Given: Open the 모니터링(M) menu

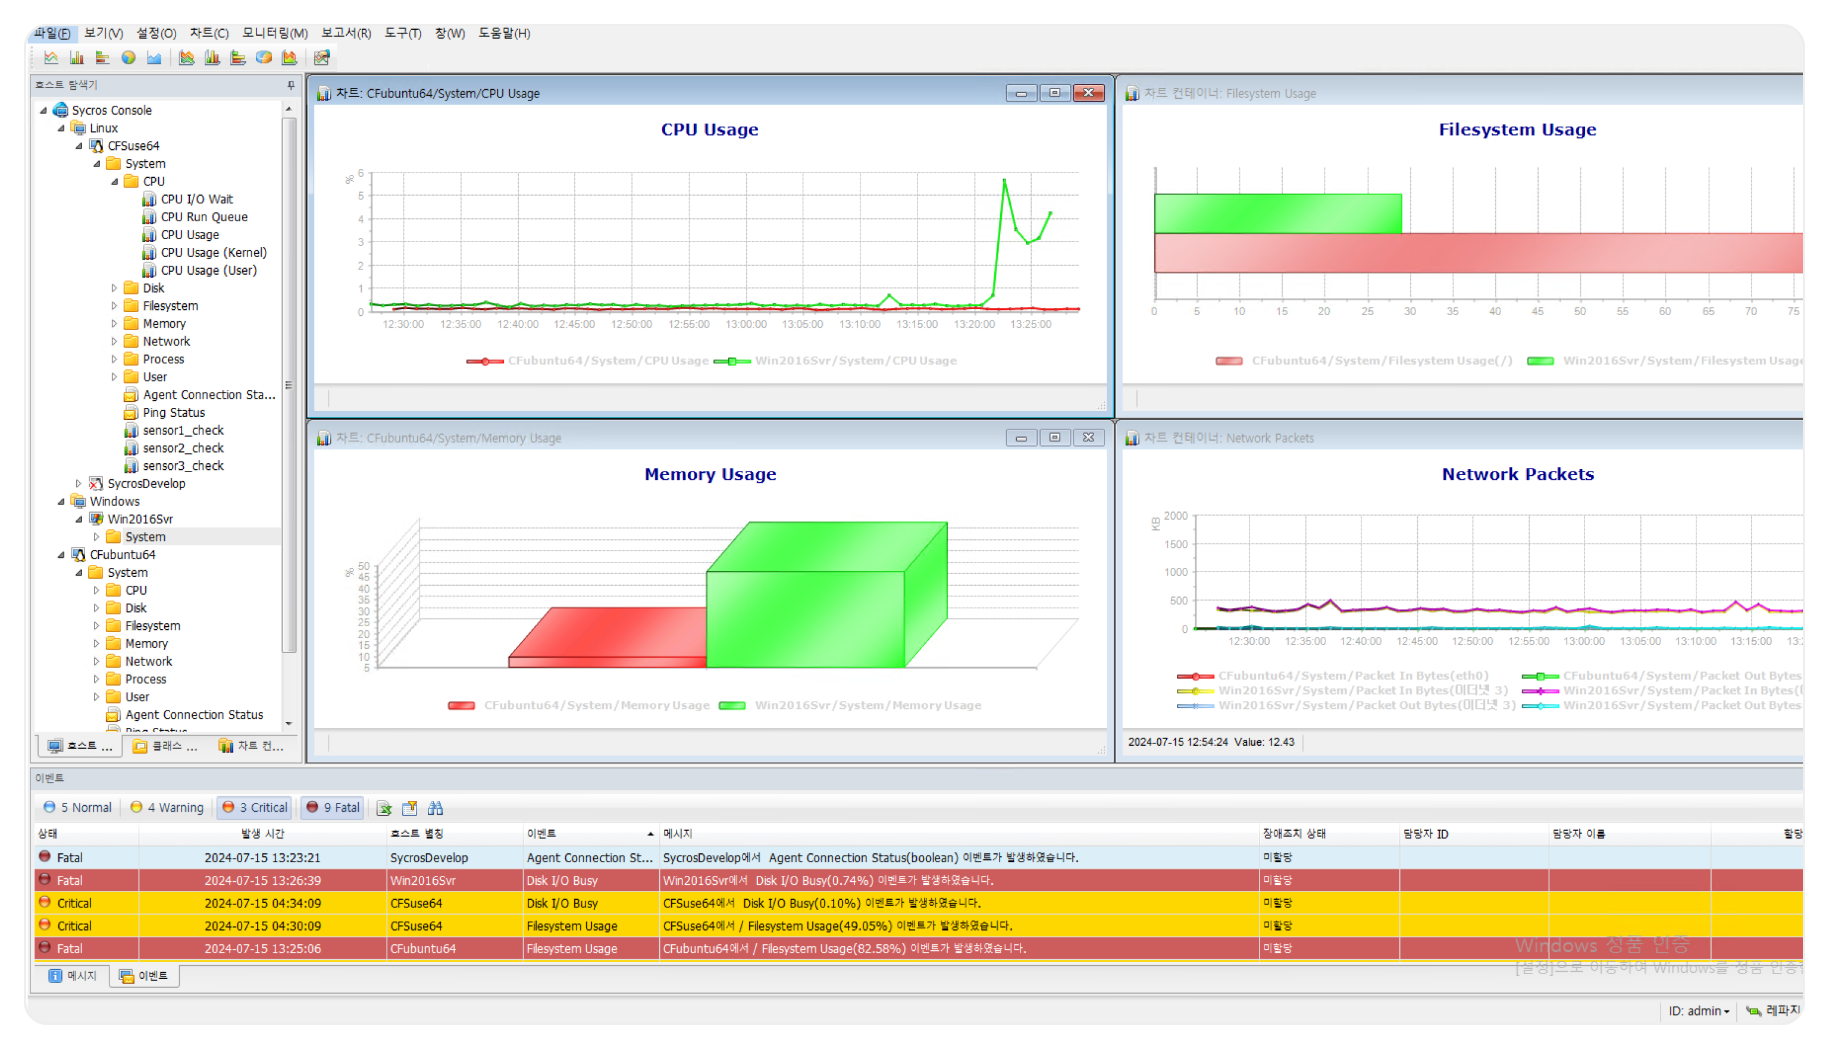Looking at the screenshot, I should 274,33.
